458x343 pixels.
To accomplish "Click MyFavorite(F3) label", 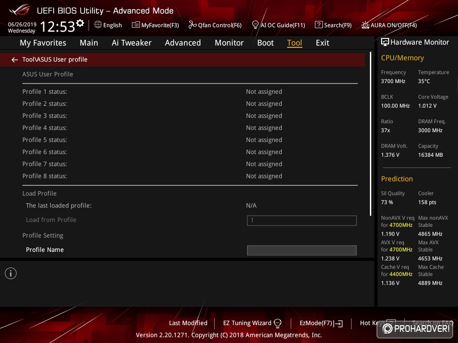I will (x=160, y=25).
